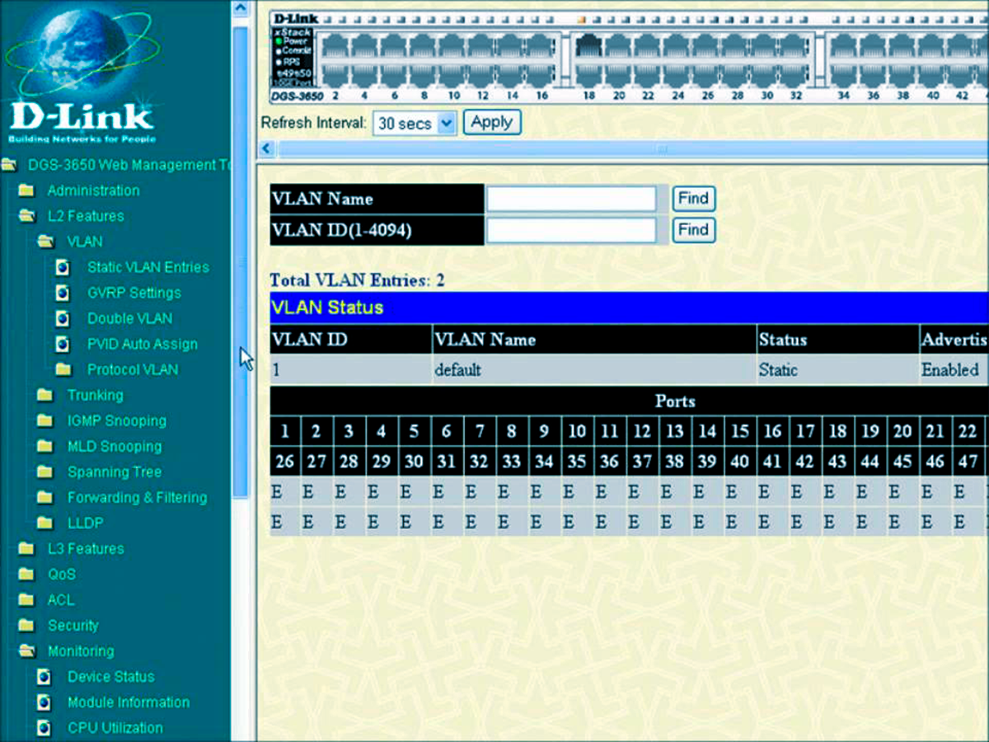Collapse the L2 Features section
Image resolution: width=989 pixels, height=742 pixels.
click(86, 216)
